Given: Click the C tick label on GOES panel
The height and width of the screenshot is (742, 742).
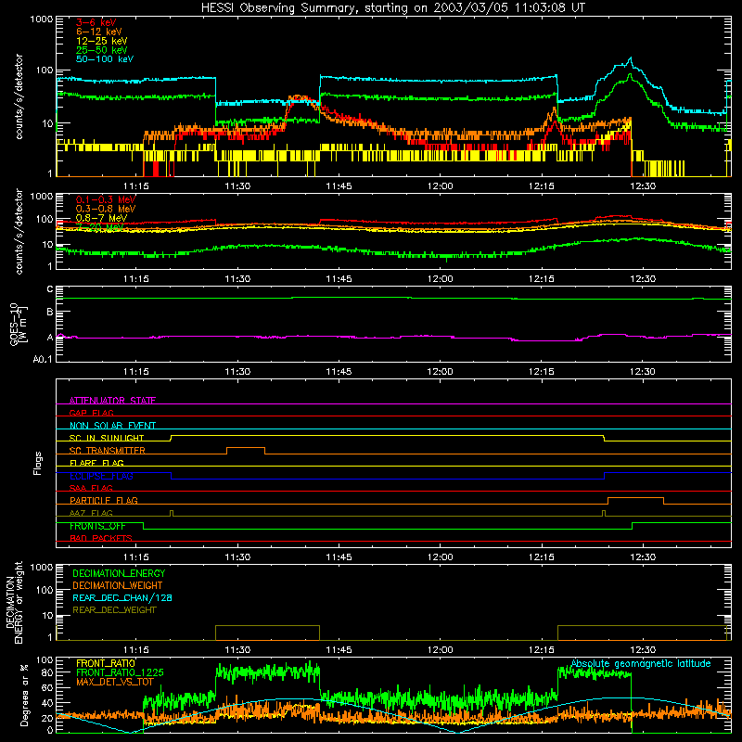Looking at the screenshot, I should pyautogui.click(x=50, y=289).
